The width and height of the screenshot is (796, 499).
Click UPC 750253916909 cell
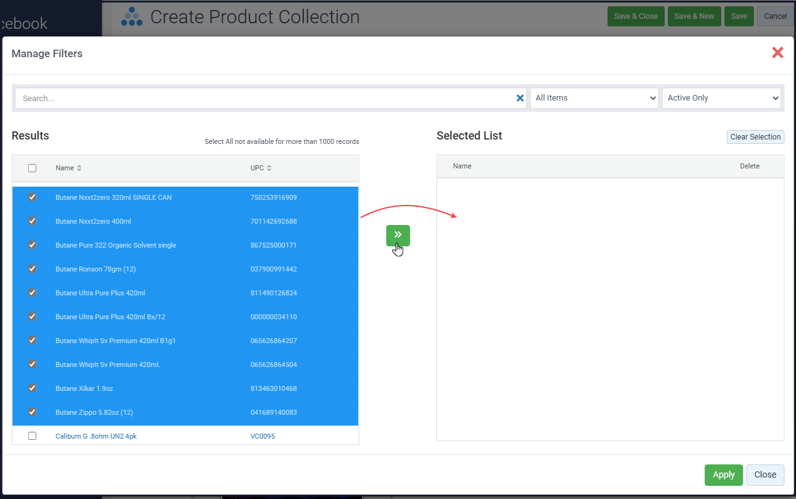tap(273, 197)
